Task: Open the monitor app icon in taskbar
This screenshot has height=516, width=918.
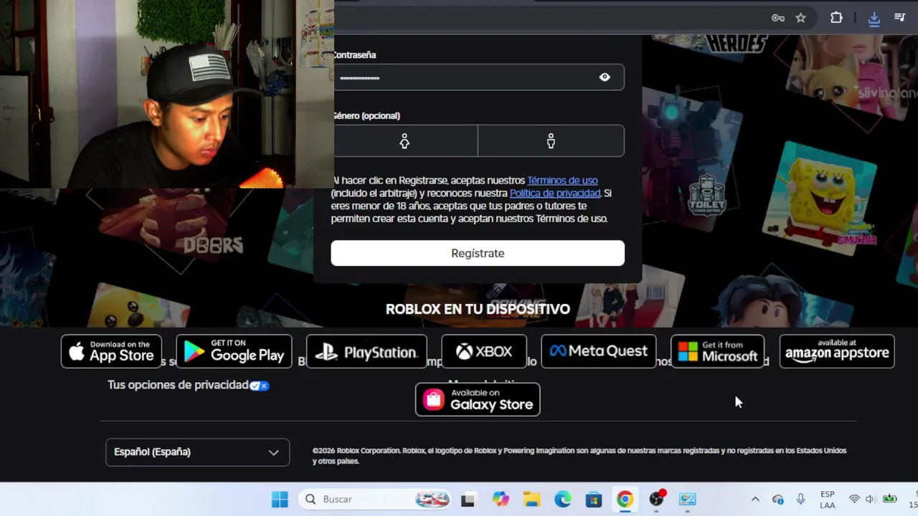Action: 688,500
